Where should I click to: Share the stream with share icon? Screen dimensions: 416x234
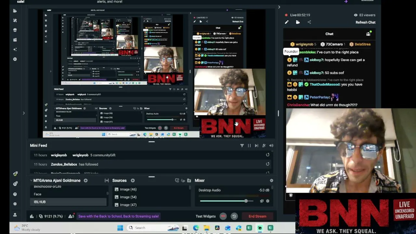[x=309, y=22]
